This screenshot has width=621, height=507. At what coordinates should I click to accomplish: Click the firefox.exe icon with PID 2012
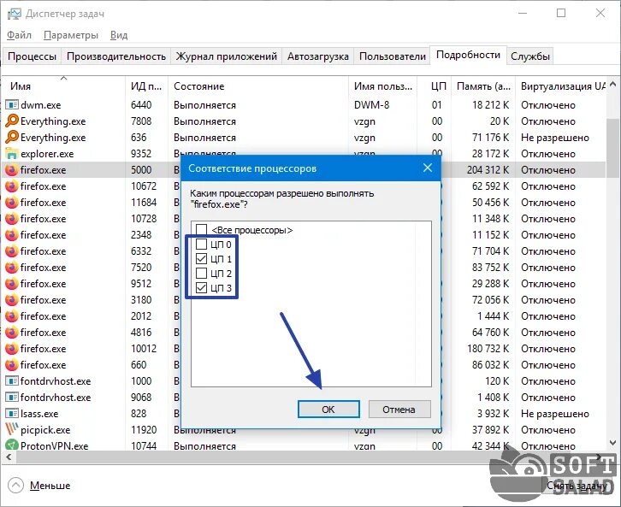pyautogui.click(x=12, y=315)
